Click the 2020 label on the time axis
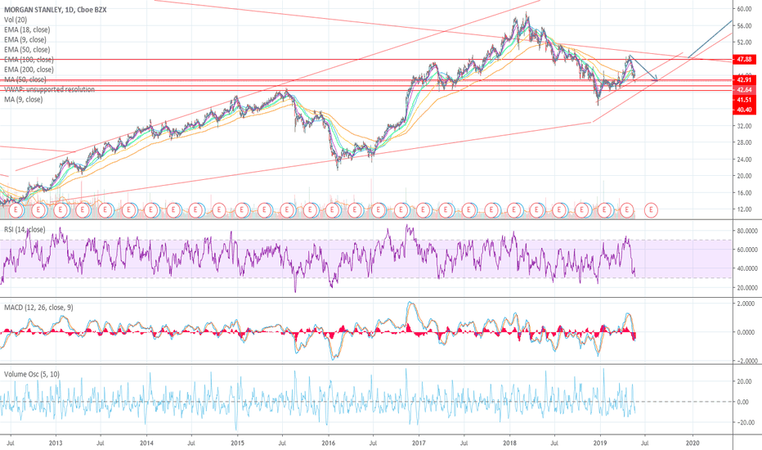 click(x=692, y=443)
